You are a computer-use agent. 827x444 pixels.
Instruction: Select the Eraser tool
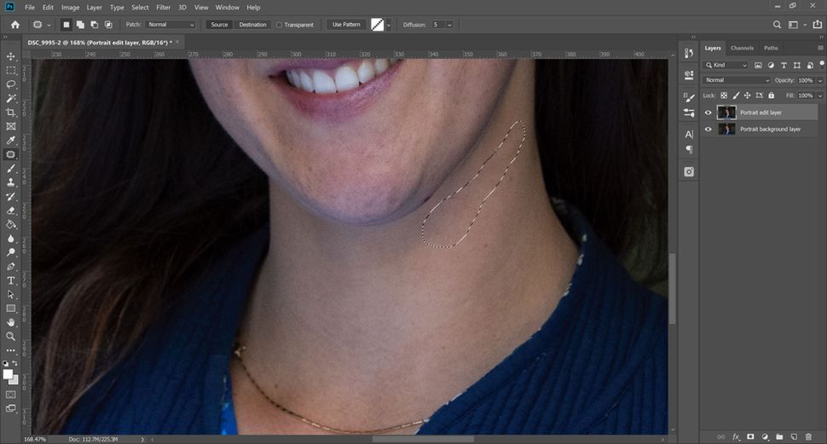tap(10, 210)
